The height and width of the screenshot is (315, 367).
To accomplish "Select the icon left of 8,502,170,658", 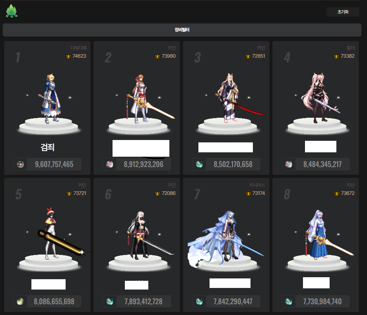I will point(199,164).
